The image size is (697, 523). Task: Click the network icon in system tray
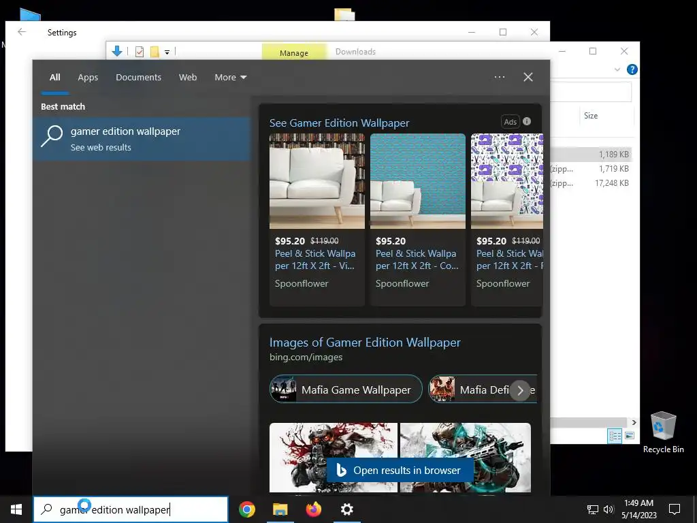point(593,509)
